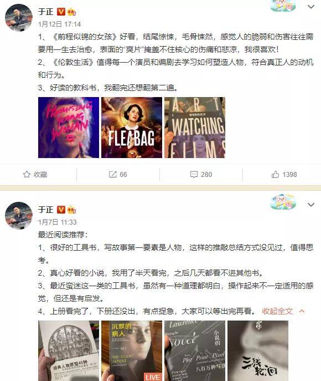This screenshot has height=381, width=321.
Task: Open the Fleabag poster image
Action: (132, 128)
